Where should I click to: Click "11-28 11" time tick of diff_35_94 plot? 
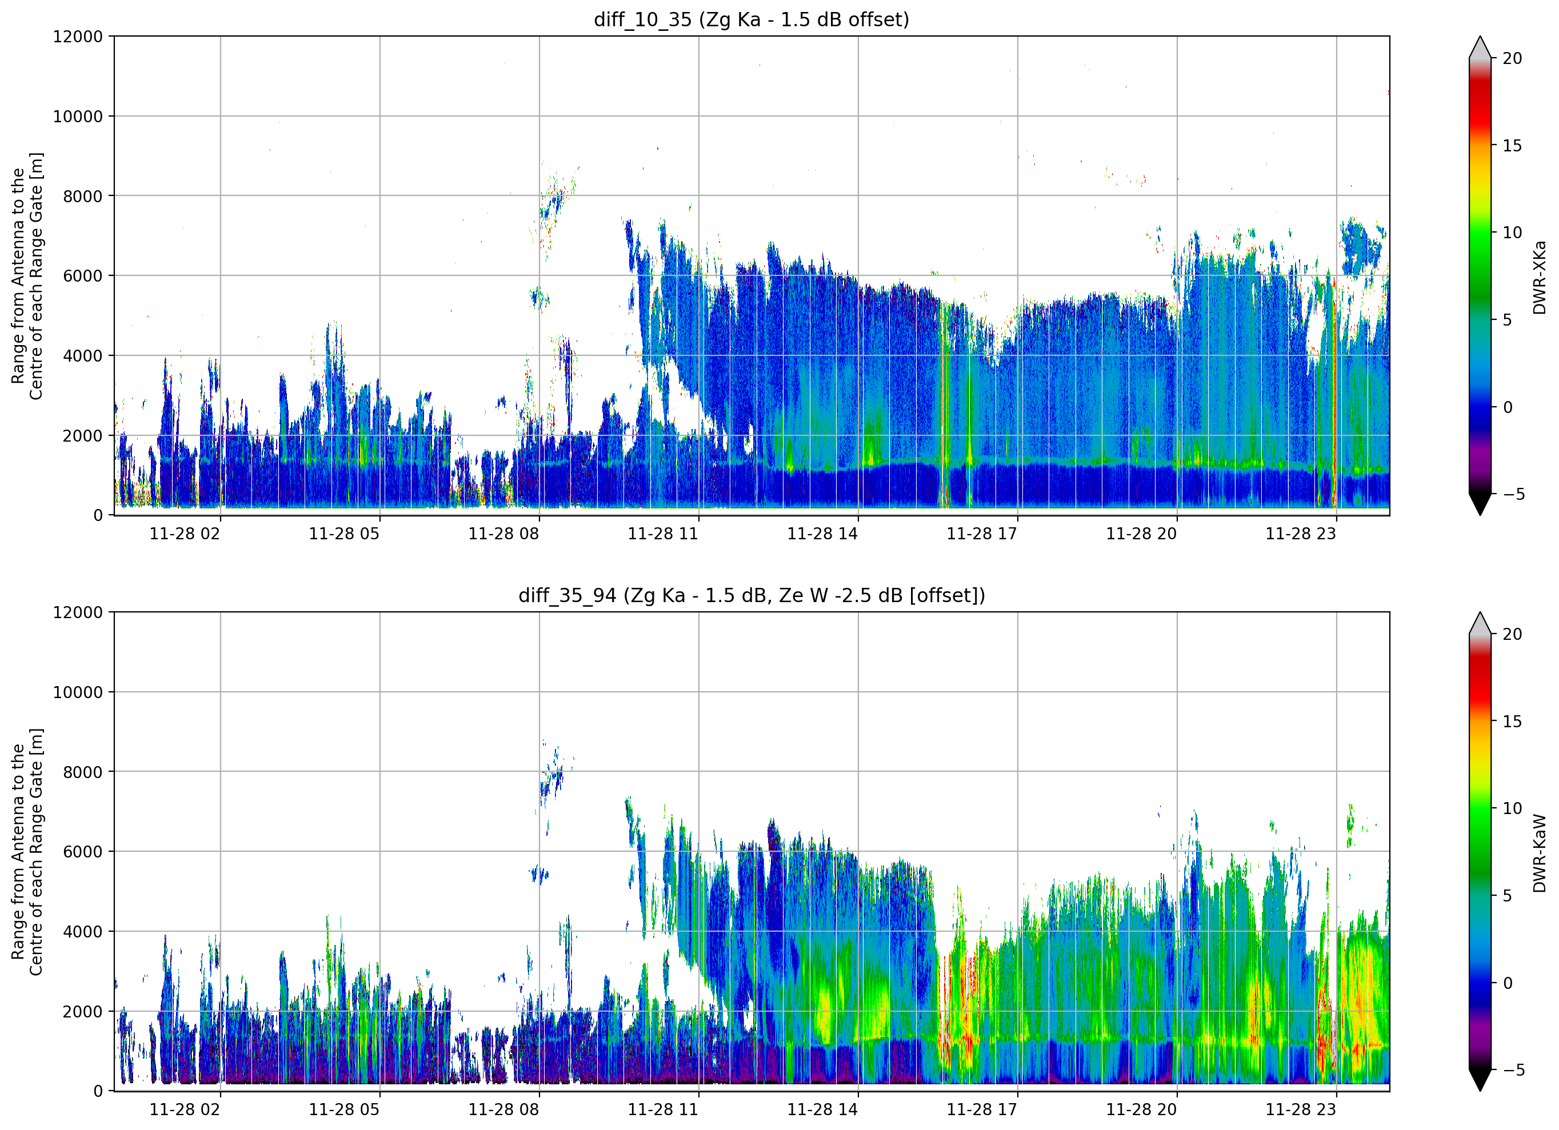pyautogui.click(x=663, y=1110)
